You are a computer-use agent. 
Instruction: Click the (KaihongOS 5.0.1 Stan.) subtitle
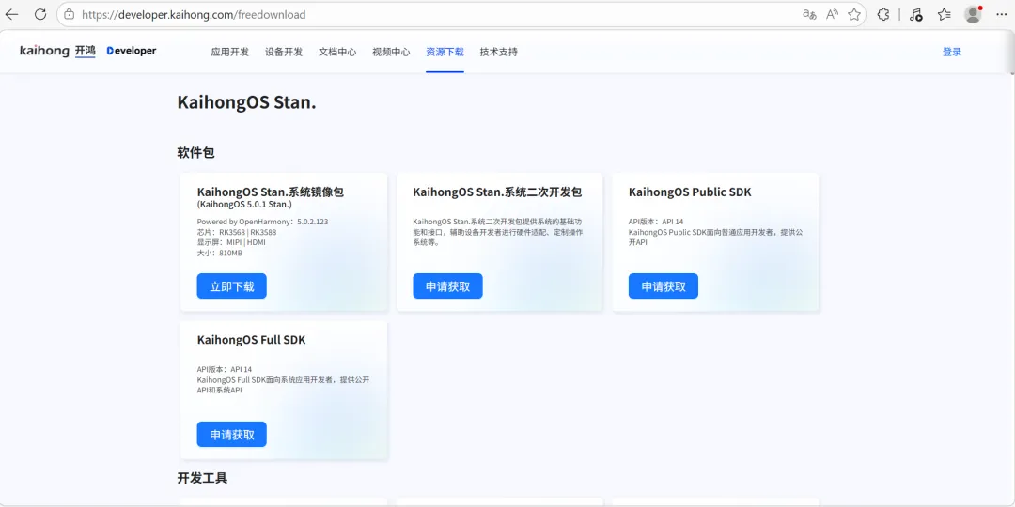click(244, 205)
